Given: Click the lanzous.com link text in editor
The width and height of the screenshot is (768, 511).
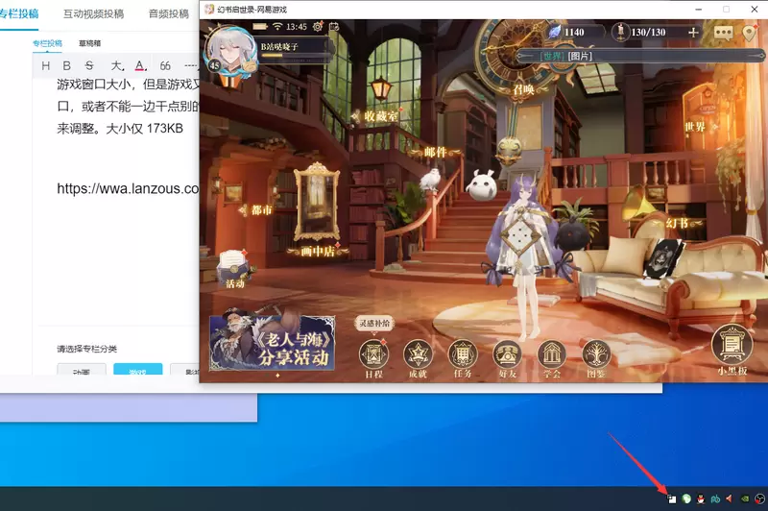Looking at the screenshot, I should [128, 188].
